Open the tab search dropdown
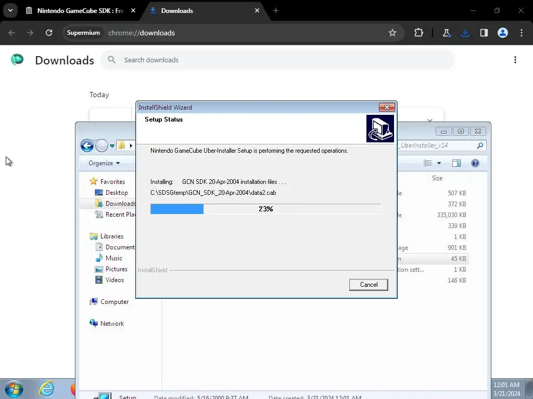Screen dimensions: 533x399 pyautogui.click(x=10, y=10)
